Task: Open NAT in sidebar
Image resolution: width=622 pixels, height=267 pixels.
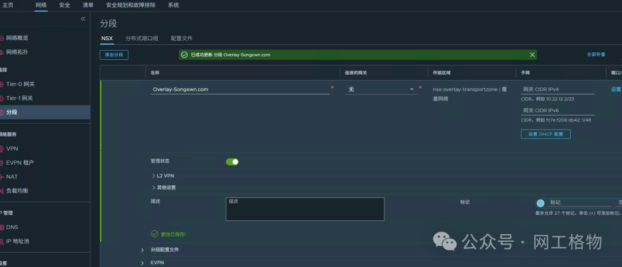Action: point(12,177)
